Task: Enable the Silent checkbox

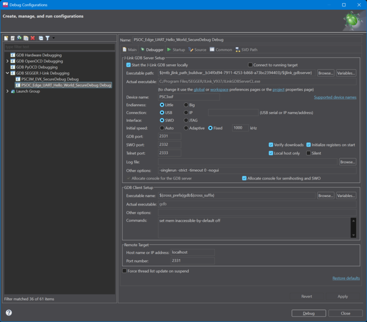Action: tap(308, 153)
